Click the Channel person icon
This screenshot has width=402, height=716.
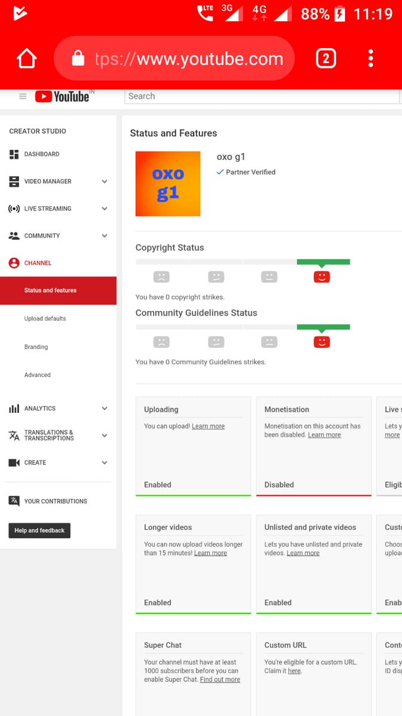point(14,263)
